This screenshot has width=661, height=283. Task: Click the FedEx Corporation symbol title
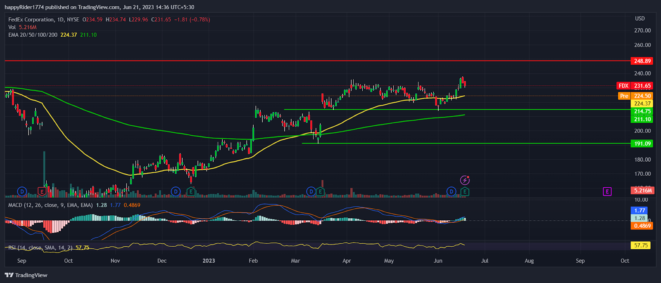pos(43,19)
